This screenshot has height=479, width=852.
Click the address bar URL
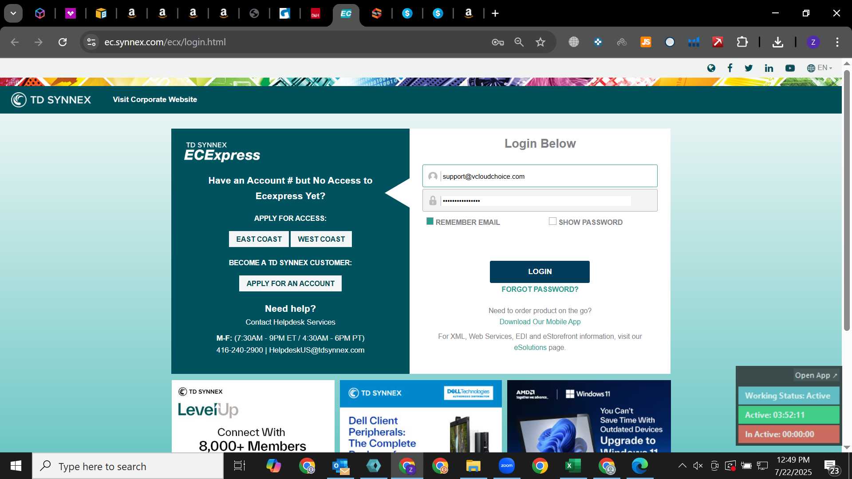165,42
